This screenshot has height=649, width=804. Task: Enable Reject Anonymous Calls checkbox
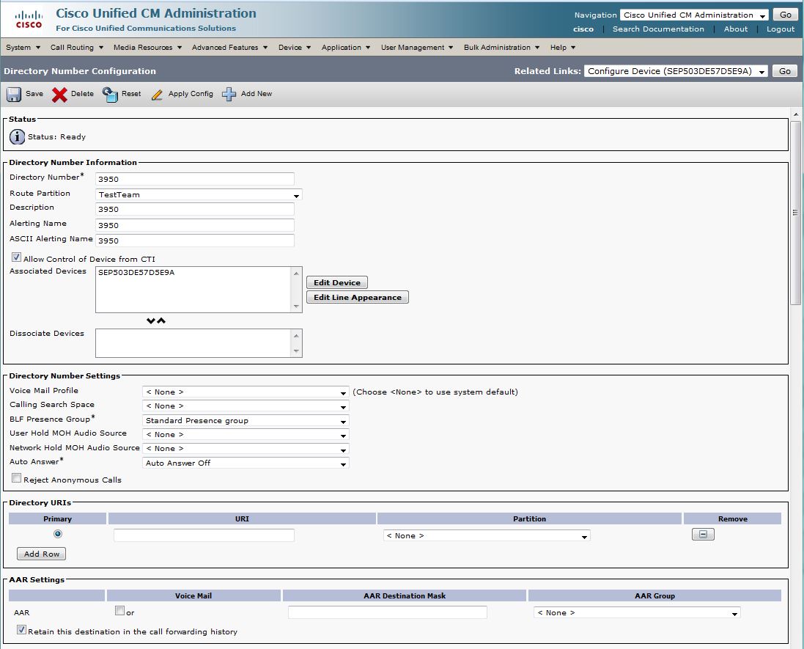tap(16, 479)
